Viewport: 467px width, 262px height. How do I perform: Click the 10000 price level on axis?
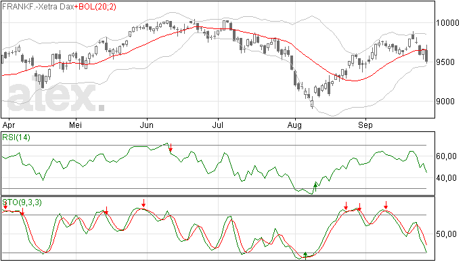[x=447, y=23]
